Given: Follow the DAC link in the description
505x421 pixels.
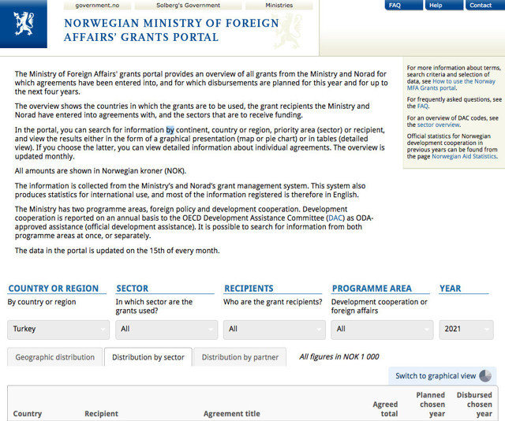Looking at the screenshot, I should pyautogui.click(x=337, y=218).
